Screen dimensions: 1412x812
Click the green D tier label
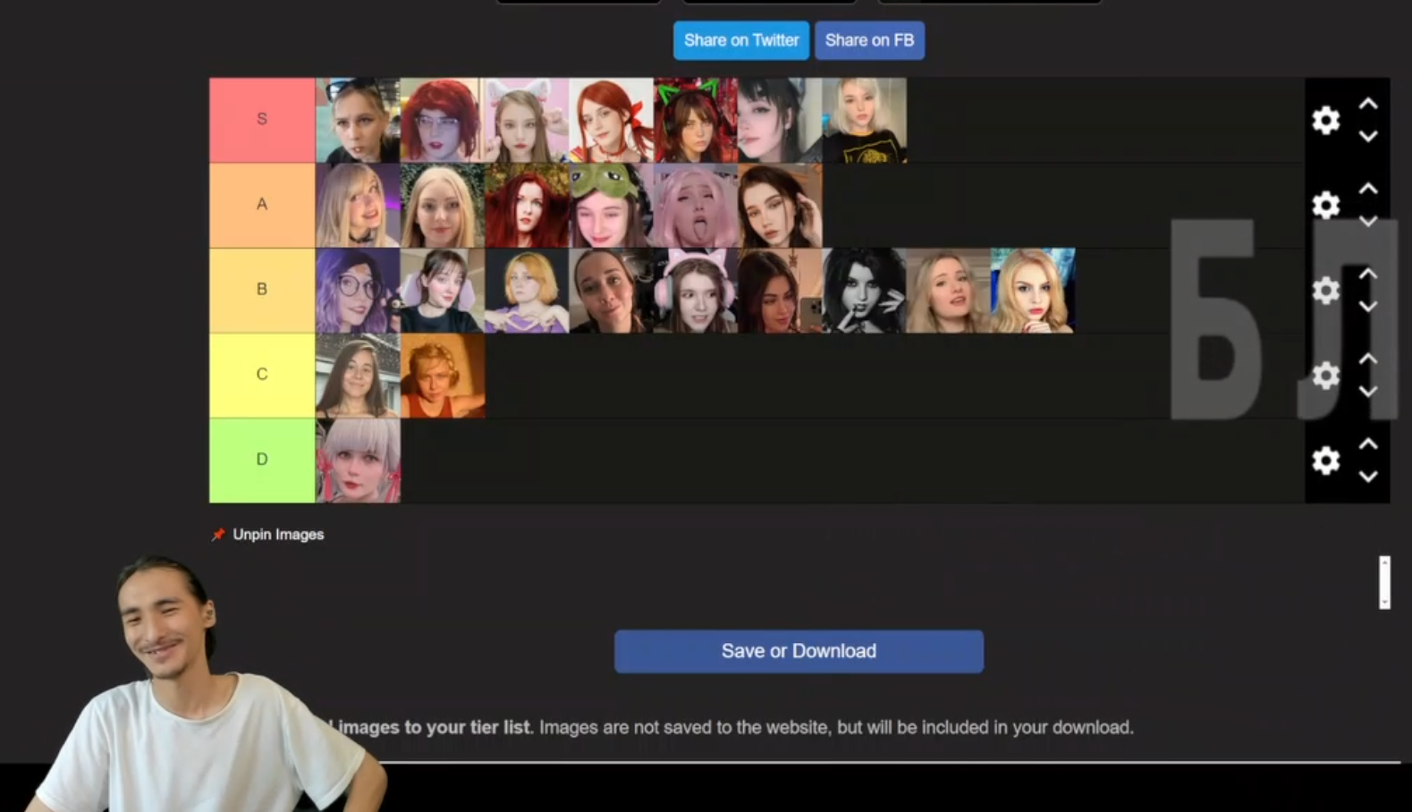click(x=262, y=460)
